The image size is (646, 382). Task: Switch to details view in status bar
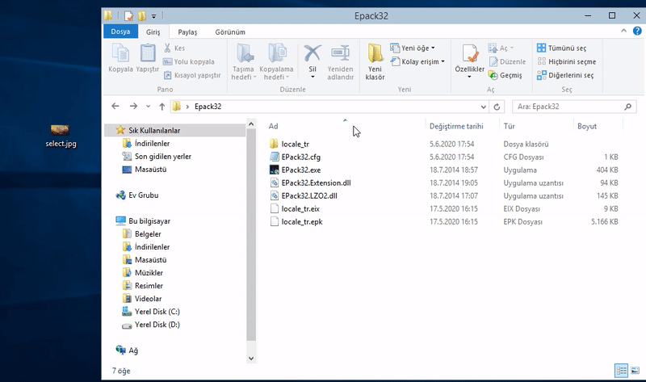621,371
